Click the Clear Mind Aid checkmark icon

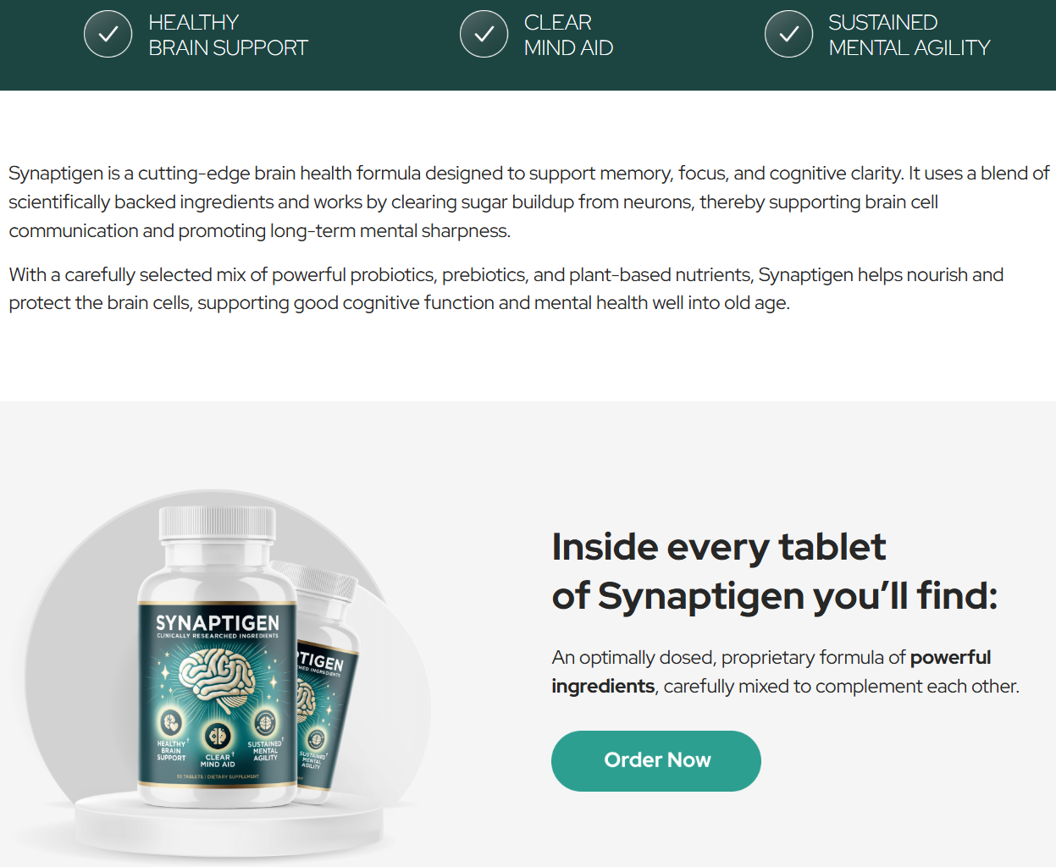click(484, 34)
